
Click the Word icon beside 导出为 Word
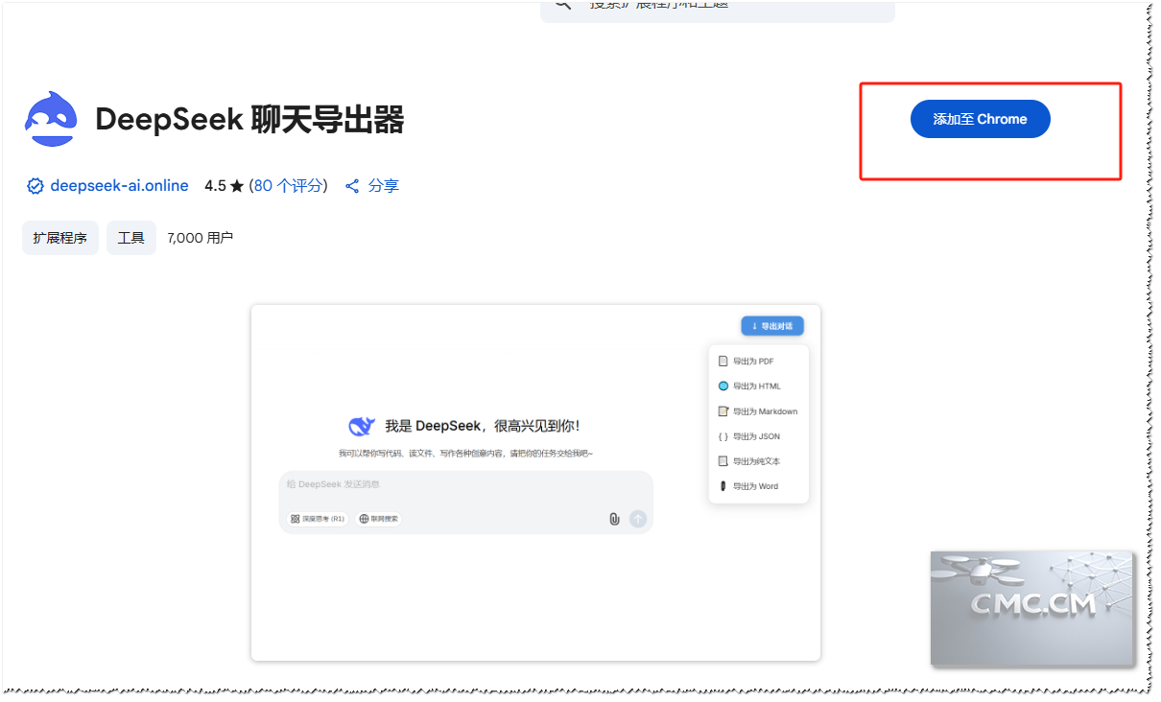[x=723, y=486]
